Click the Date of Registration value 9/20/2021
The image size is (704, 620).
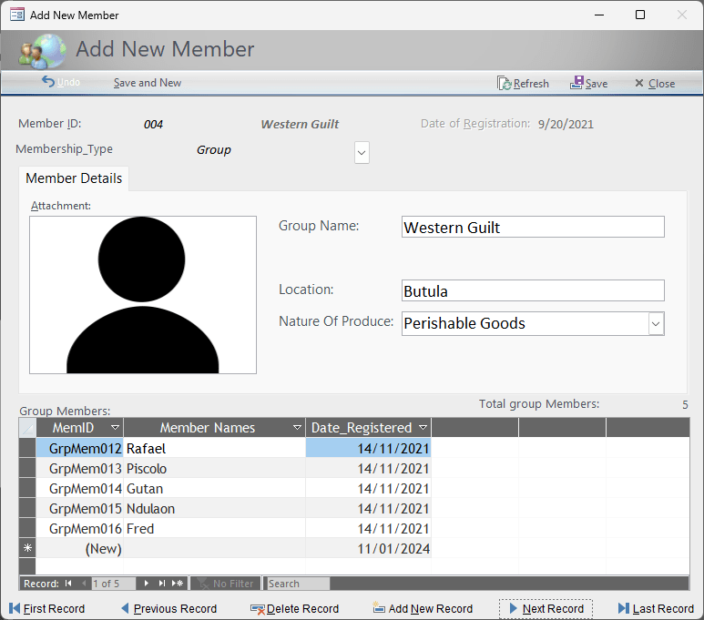(566, 125)
